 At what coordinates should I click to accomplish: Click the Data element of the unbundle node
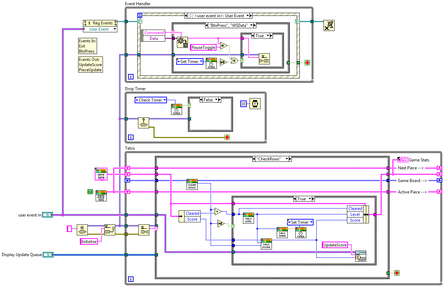[x=154, y=39]
